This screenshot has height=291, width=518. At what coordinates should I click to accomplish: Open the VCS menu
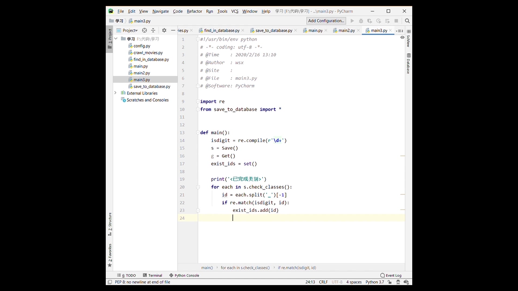click(234, 11)
